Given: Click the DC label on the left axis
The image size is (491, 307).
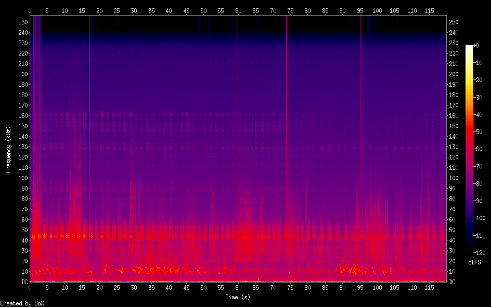Looking at the screenshot, I should pyautogui.click(x=23, y=282).
